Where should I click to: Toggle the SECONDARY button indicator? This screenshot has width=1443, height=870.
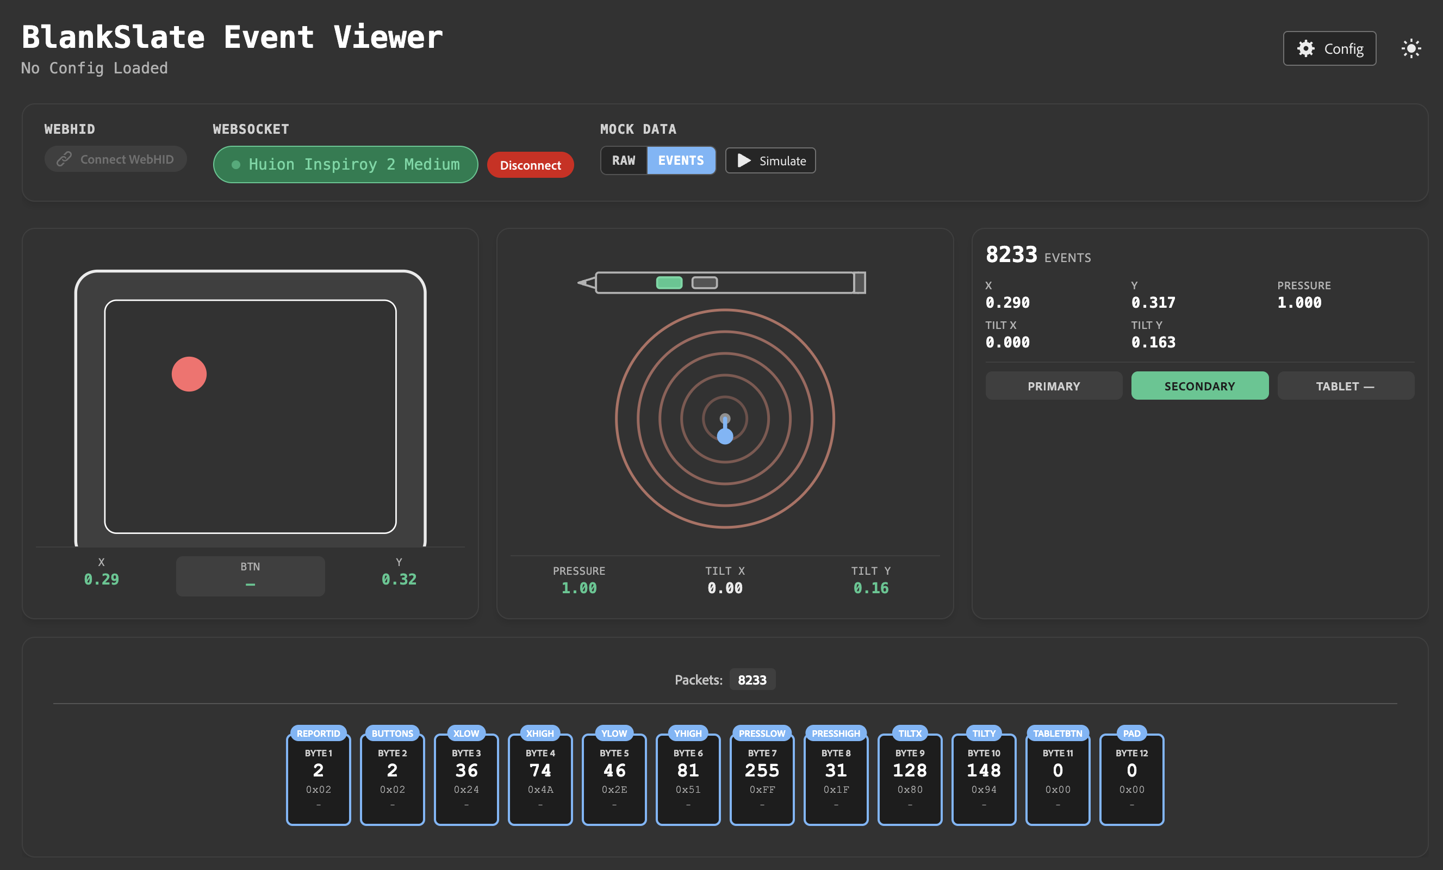click(1199, 386)
